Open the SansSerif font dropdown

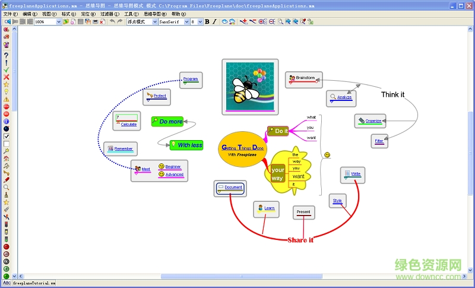click(x=186, y=21)
